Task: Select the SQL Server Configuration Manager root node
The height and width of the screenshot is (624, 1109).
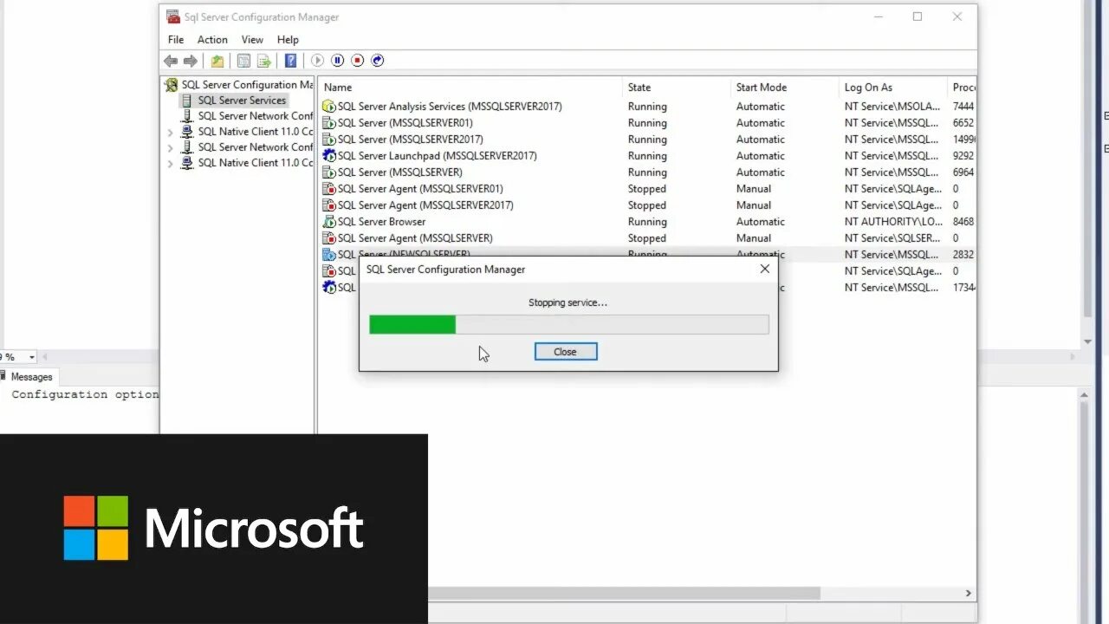Action: pyautogui.click(x=247, y=85)
